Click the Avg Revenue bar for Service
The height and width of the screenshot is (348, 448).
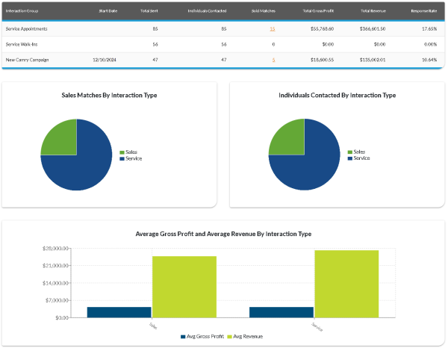tap(346, 284)
